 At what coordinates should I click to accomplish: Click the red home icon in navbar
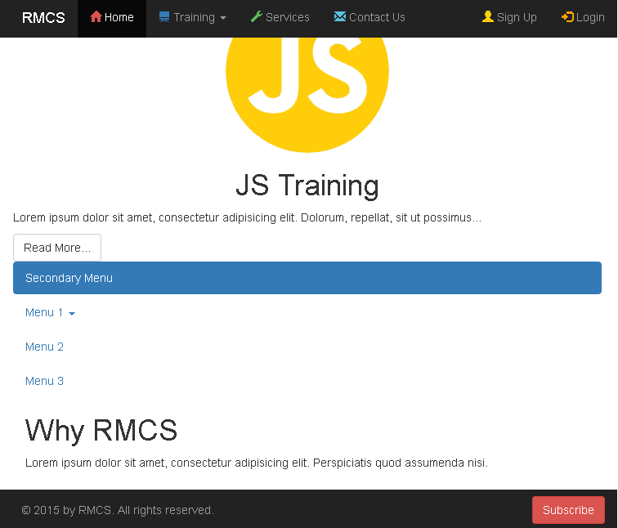coord(96,16)
